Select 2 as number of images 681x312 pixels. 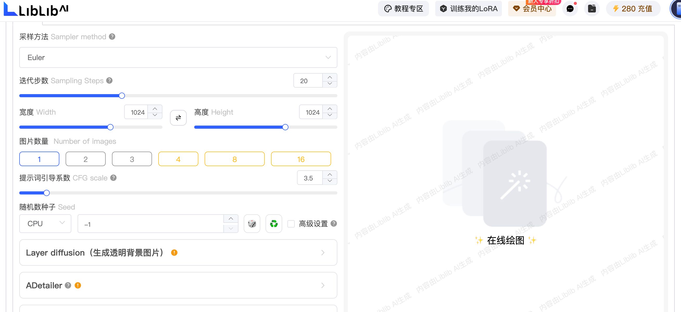(85, 159)
